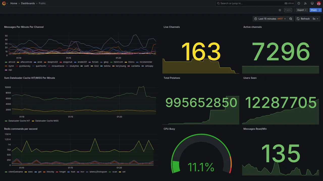Select henricom in the legend
This screenshot has width=323, height=181.
pos(118,62)
